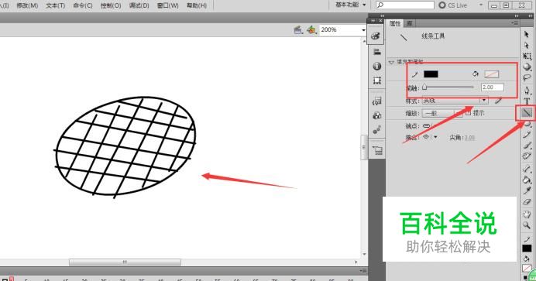Open the Components panel icon
Image resolution: width=536 pixels, height=281 pixels.
(x=377, y=116)
